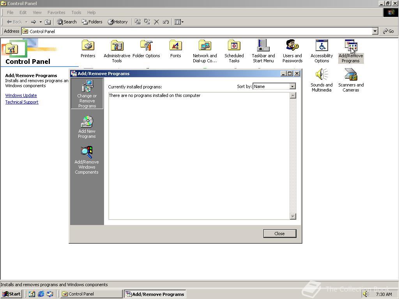Click the Forward arrow toolbar button
The height and width of the screenshot is (299, 399).
coord(34,22)
